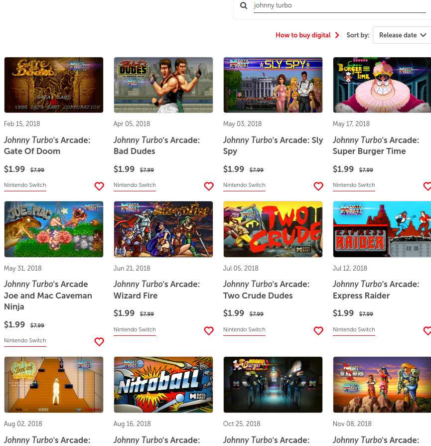The width and height of the screenshot is (431, 446).
Task: Open the Super Burger Time cover image
Action: point(382,85)
